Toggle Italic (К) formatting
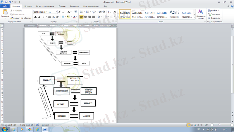 click(39, 17)
